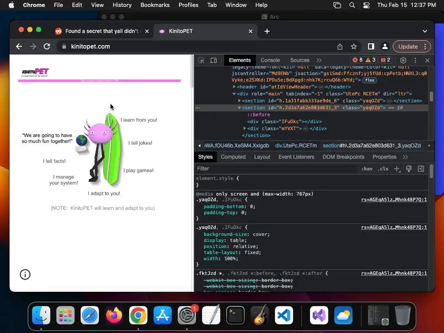444x333 pixels.
Task: Open the paintbrush rendering emulations icon
Action: coord(409,169)
